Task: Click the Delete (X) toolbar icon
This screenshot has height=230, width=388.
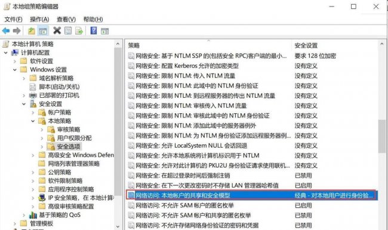Action: 57,30
